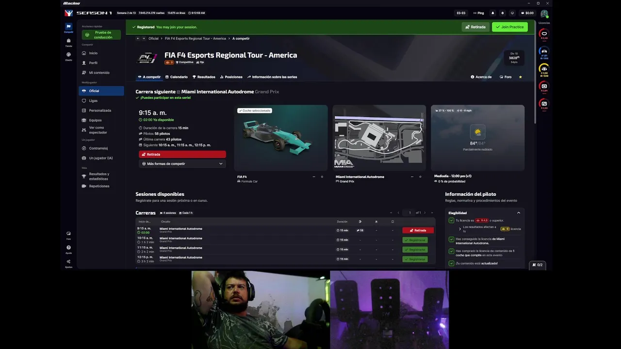Jump to first page in Carreras pager
Viewport: 621px width, 349px height.
(x=391, y=213)
